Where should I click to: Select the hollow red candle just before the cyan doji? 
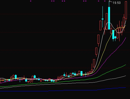tap(101, 25)
